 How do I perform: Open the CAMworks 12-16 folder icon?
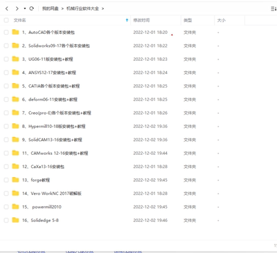click(15, 153)
